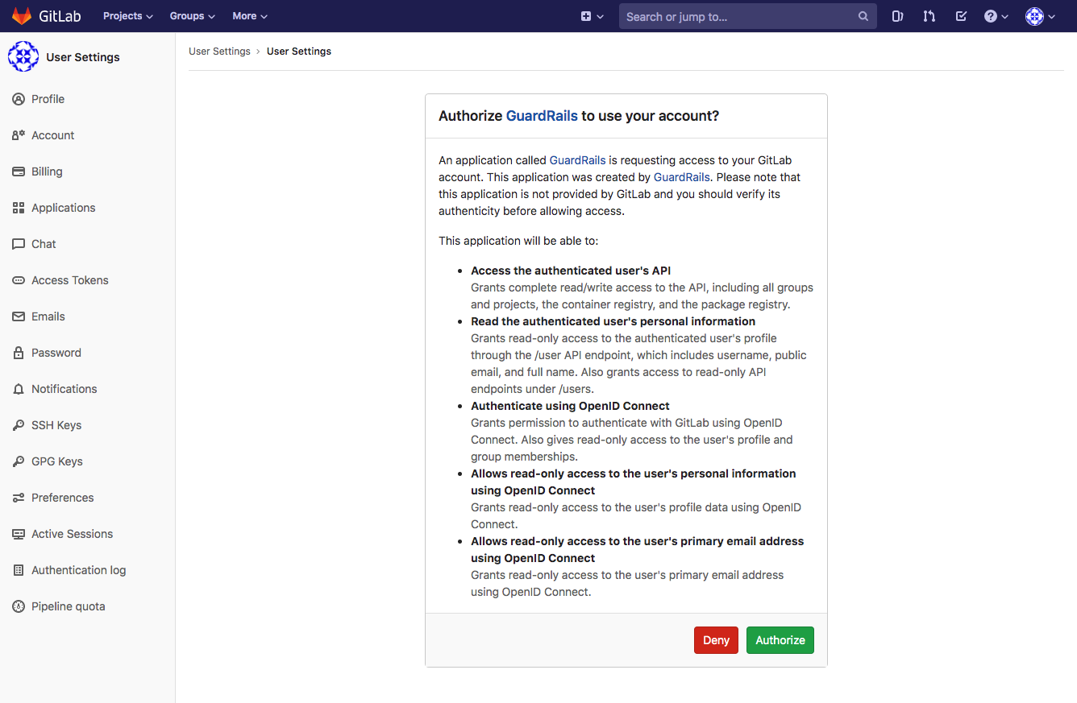Click the Pipeline quota icon
The width and height of the screenshot is (1077, 703).
19,606
